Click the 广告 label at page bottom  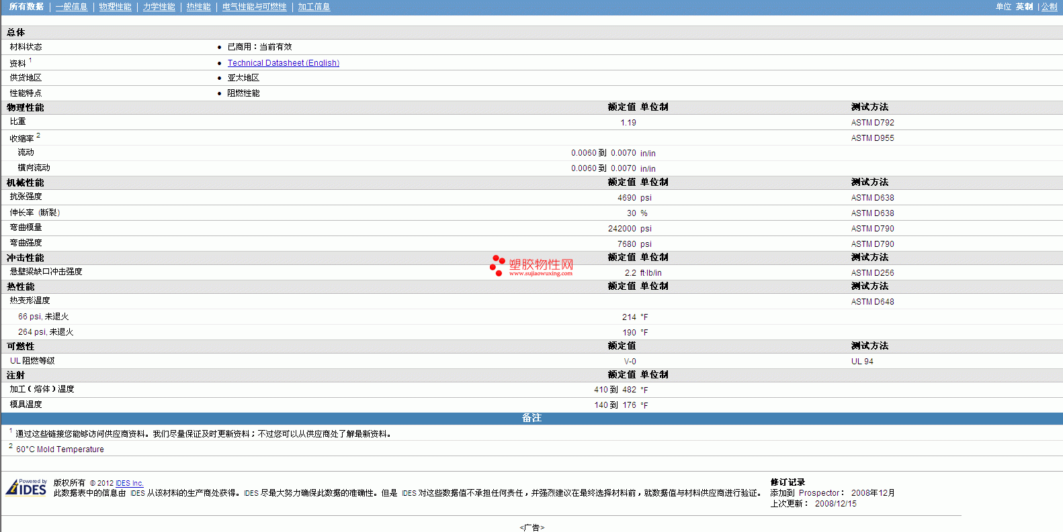[x=531, y=527]
